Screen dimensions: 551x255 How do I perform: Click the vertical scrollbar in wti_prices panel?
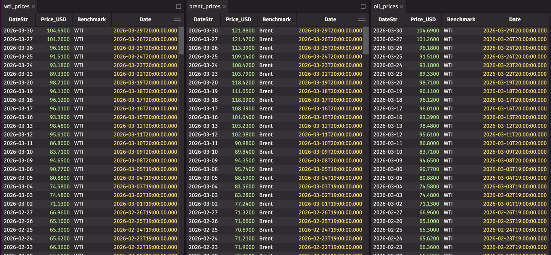click(181, 40)
